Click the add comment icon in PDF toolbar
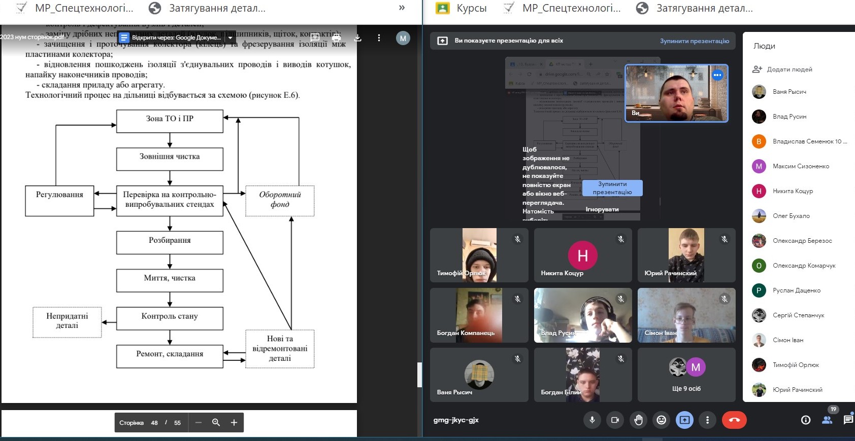Image resolution: width=855 pixels, height=441 pixels. click(x=315, y=38)
